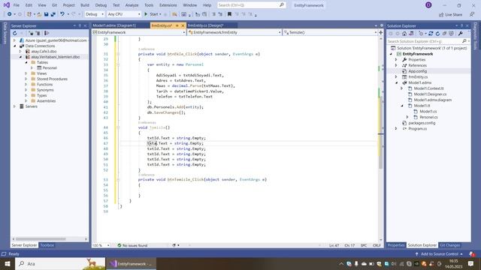Open the user account avatar

(x=428, y=5)
